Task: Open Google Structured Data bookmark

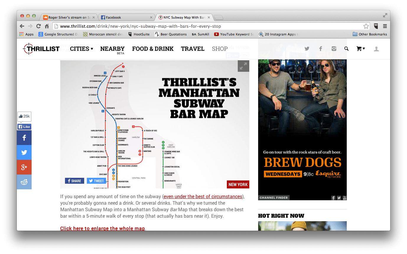Action: click(x=58, y=34)
